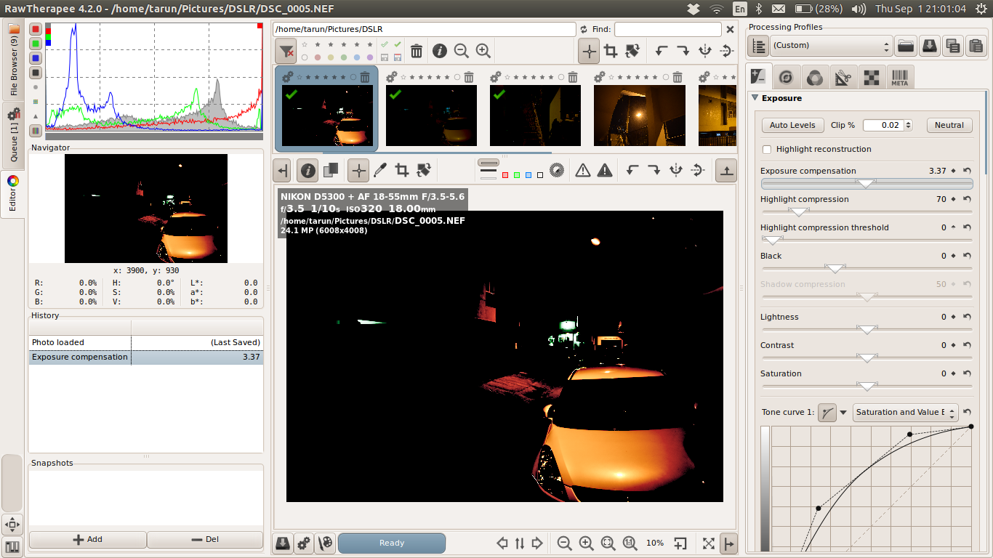Toggle profile fill mode button
The width and height of the screenshot is (993, 558).
pyautogui.click(x=759, y=46)
